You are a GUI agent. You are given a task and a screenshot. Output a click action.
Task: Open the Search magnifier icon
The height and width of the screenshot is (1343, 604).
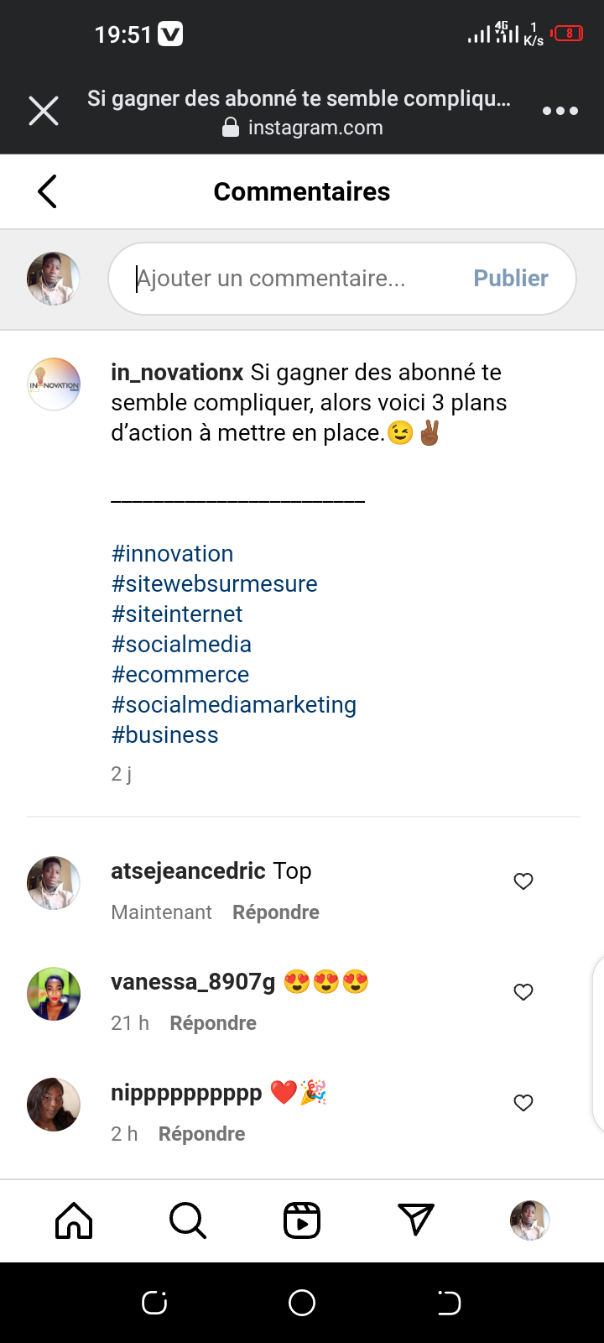click(x=187, y=1220)
